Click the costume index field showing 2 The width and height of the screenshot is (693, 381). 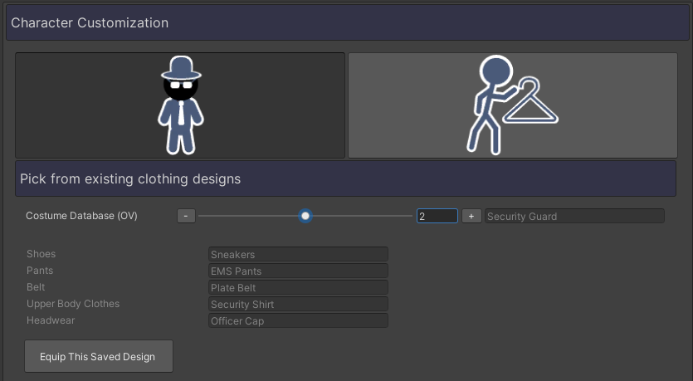point(437,216)
